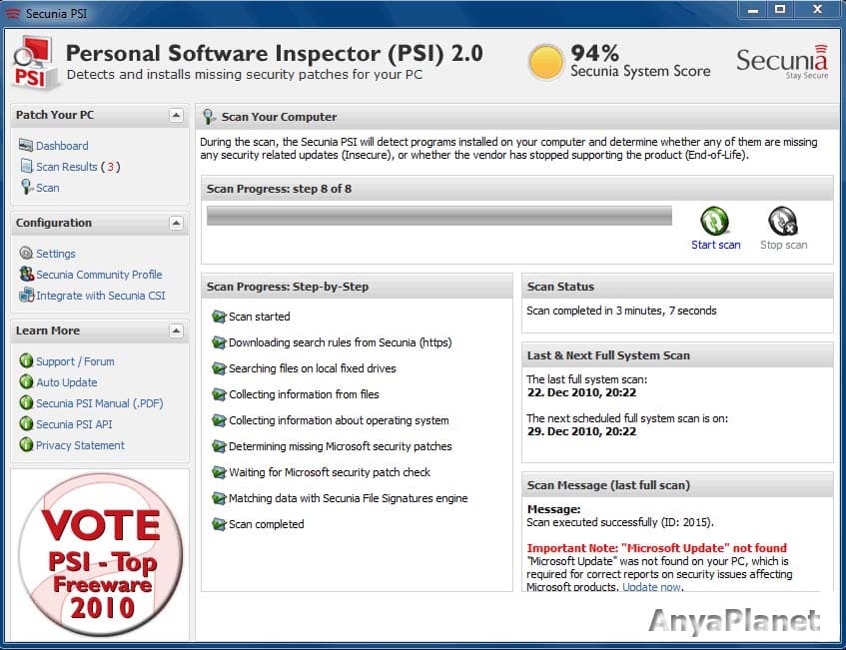Close the Secunia PSI window
846x650 pixels.
(817, 9)
